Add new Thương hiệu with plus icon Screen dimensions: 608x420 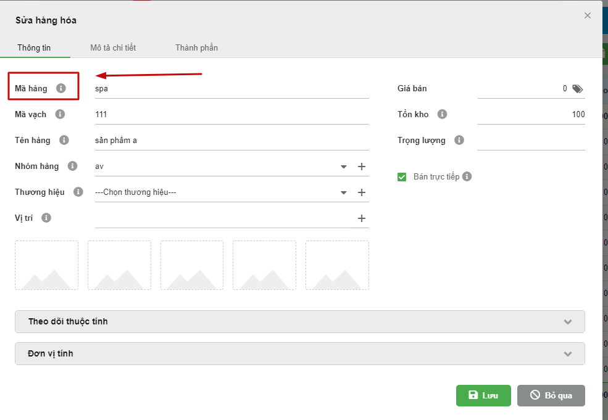362,192
